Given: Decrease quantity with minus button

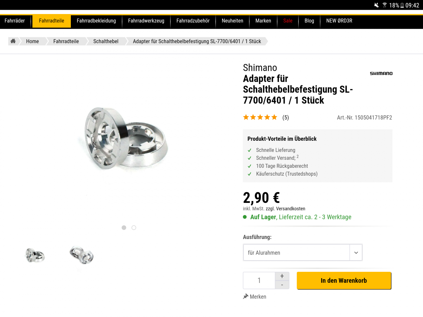Looking at the screenshot, I should 282,285.
